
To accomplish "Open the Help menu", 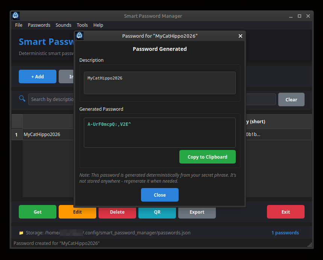I will [98, 25].
